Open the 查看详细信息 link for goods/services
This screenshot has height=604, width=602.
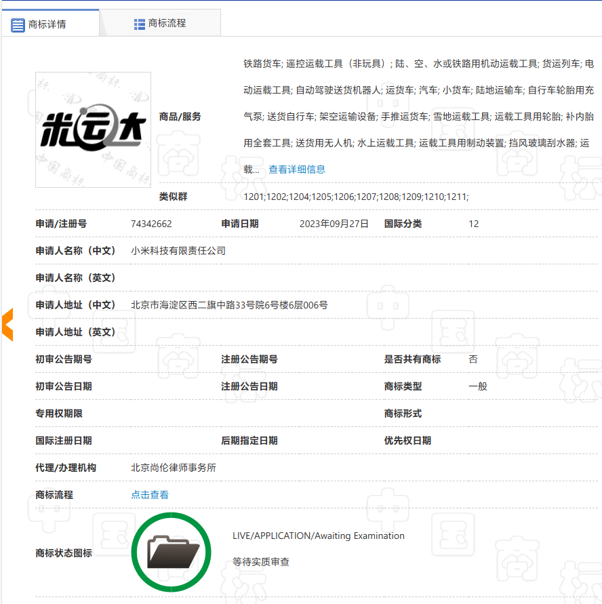coord(296,169)
